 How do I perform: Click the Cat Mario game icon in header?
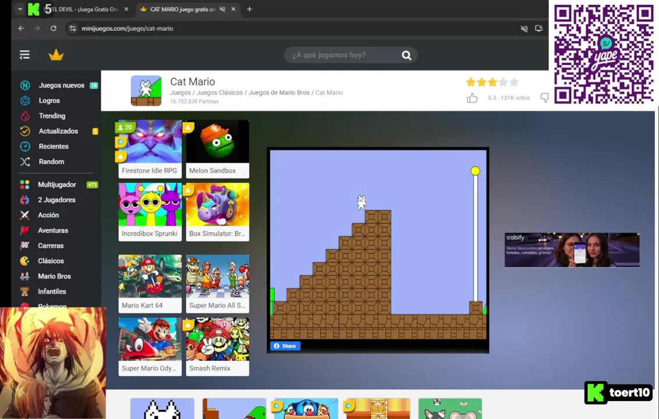(x=146, y=90)
